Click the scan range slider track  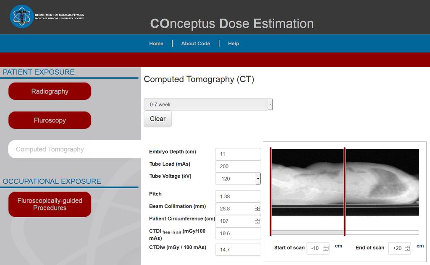coord(345,232)
